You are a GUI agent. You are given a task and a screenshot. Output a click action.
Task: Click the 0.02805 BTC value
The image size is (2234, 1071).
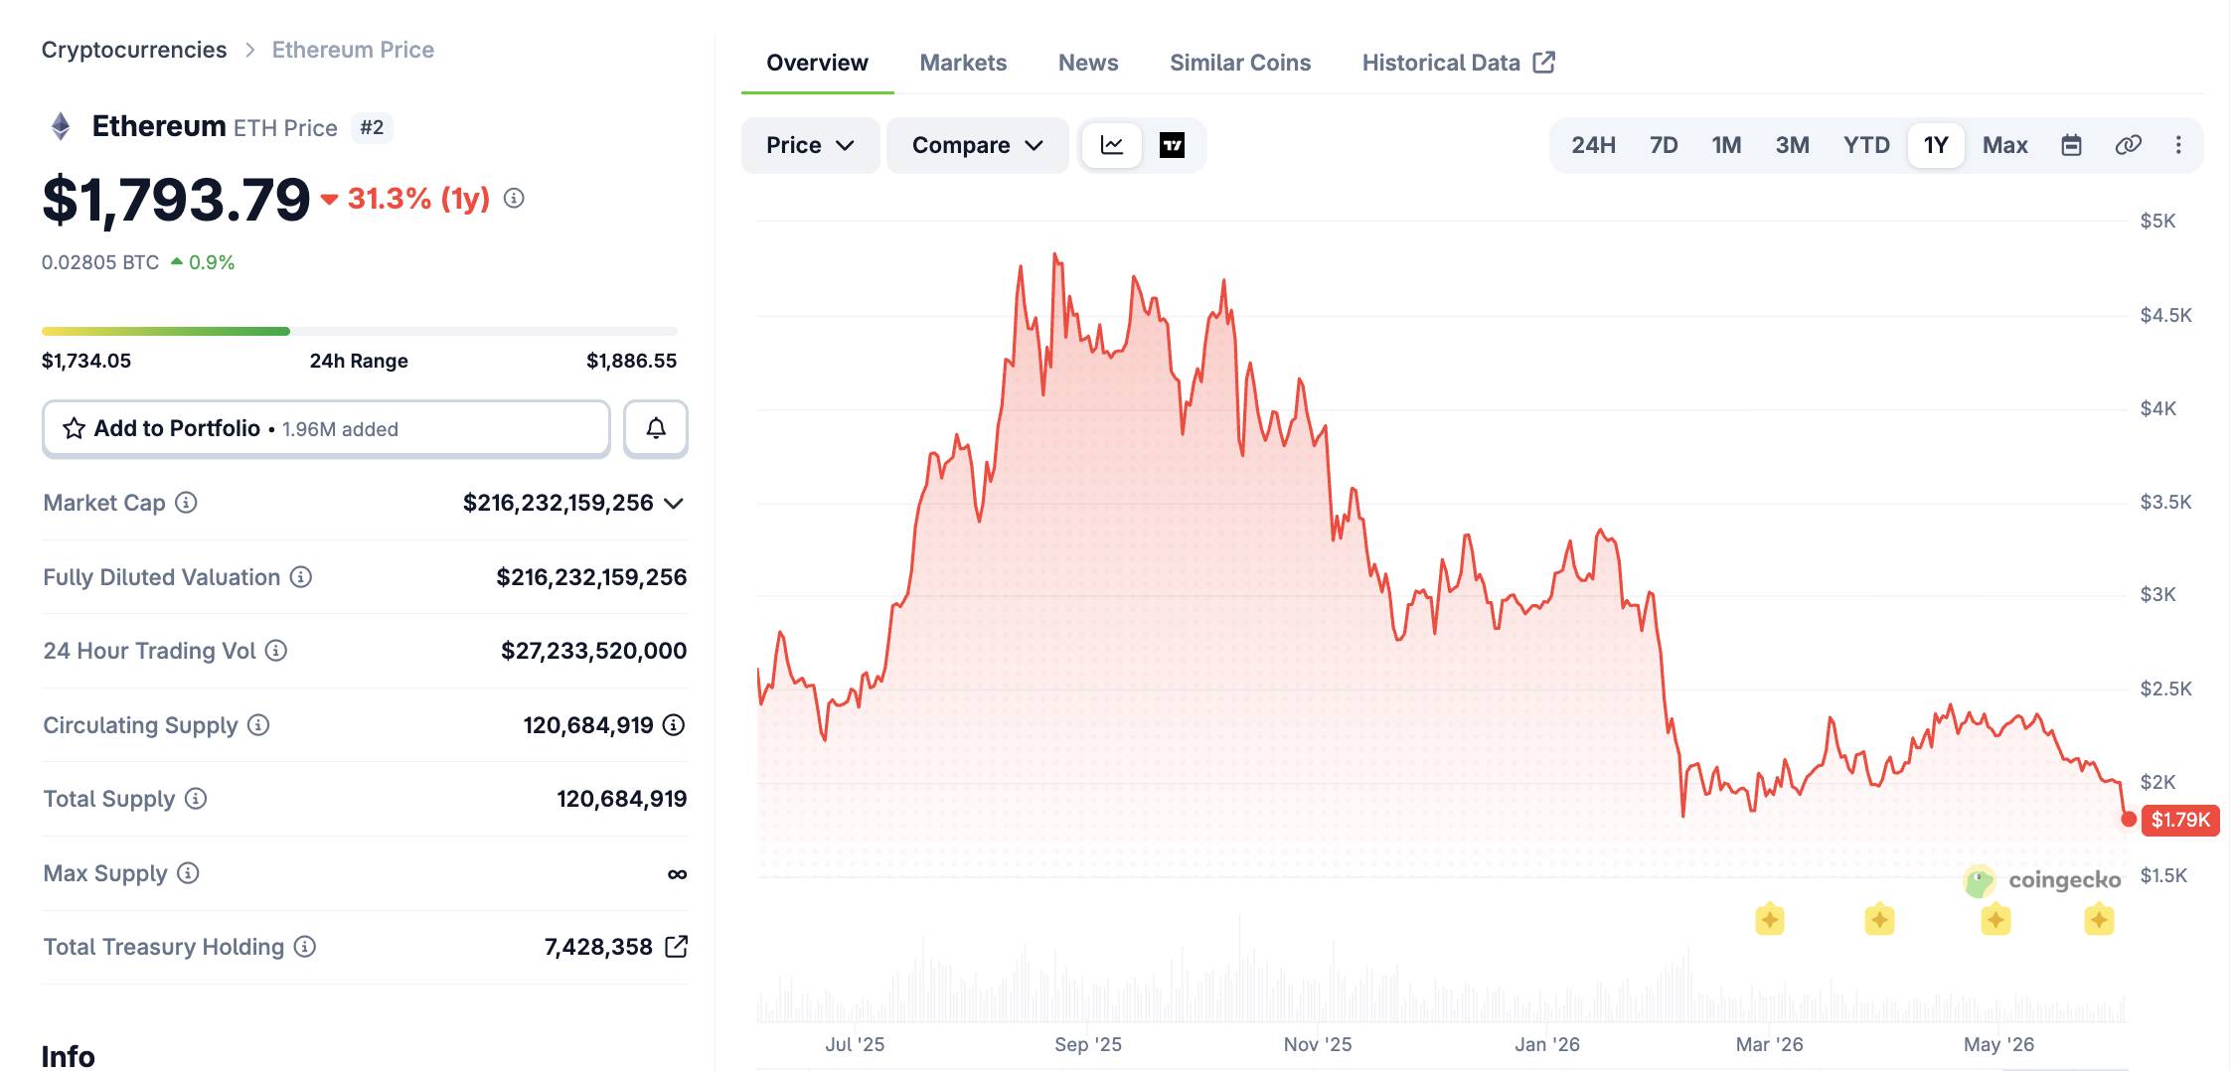click(x=100, y=262)
